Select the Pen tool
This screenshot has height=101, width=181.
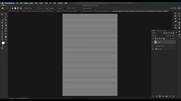tap(6, 28)
